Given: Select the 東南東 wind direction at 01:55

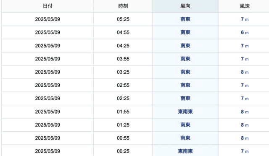Looking at the screenshot, I should [x=185, y=112].
